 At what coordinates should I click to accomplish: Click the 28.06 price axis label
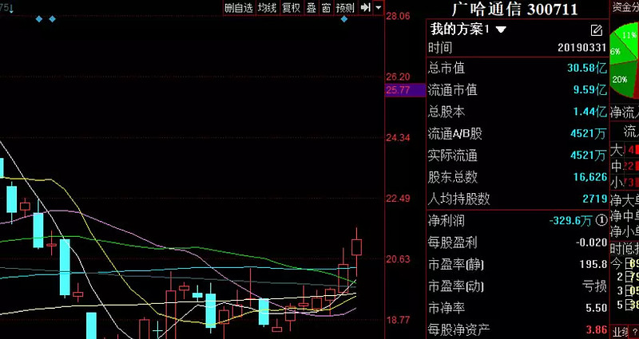[x=398, y=16]
